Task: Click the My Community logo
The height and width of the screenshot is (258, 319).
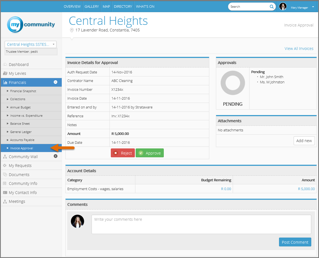Action: pyautogui.click(x=31, y=25)
